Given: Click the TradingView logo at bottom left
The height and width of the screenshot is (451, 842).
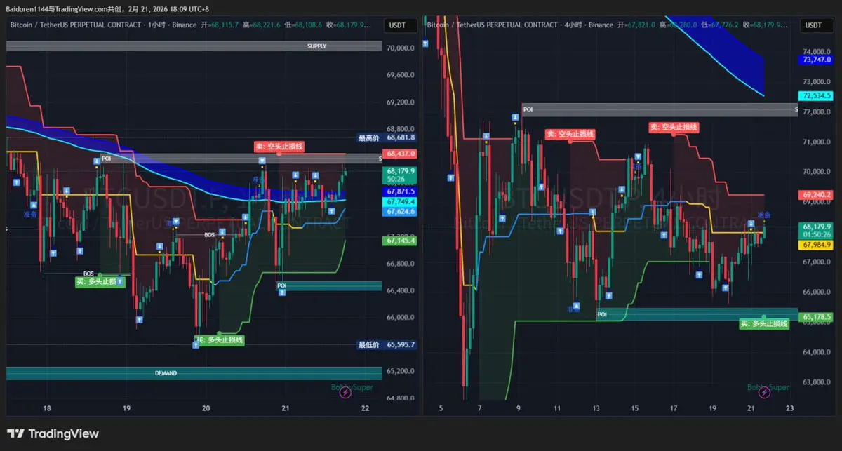Looking at the screenshot, I should point(53,434).
